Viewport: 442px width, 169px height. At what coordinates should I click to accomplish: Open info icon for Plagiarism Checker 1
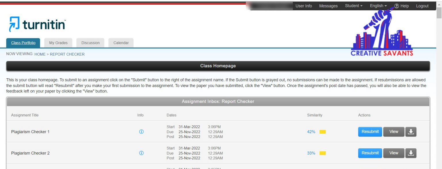pyautogui.click(x=141, y=132)
